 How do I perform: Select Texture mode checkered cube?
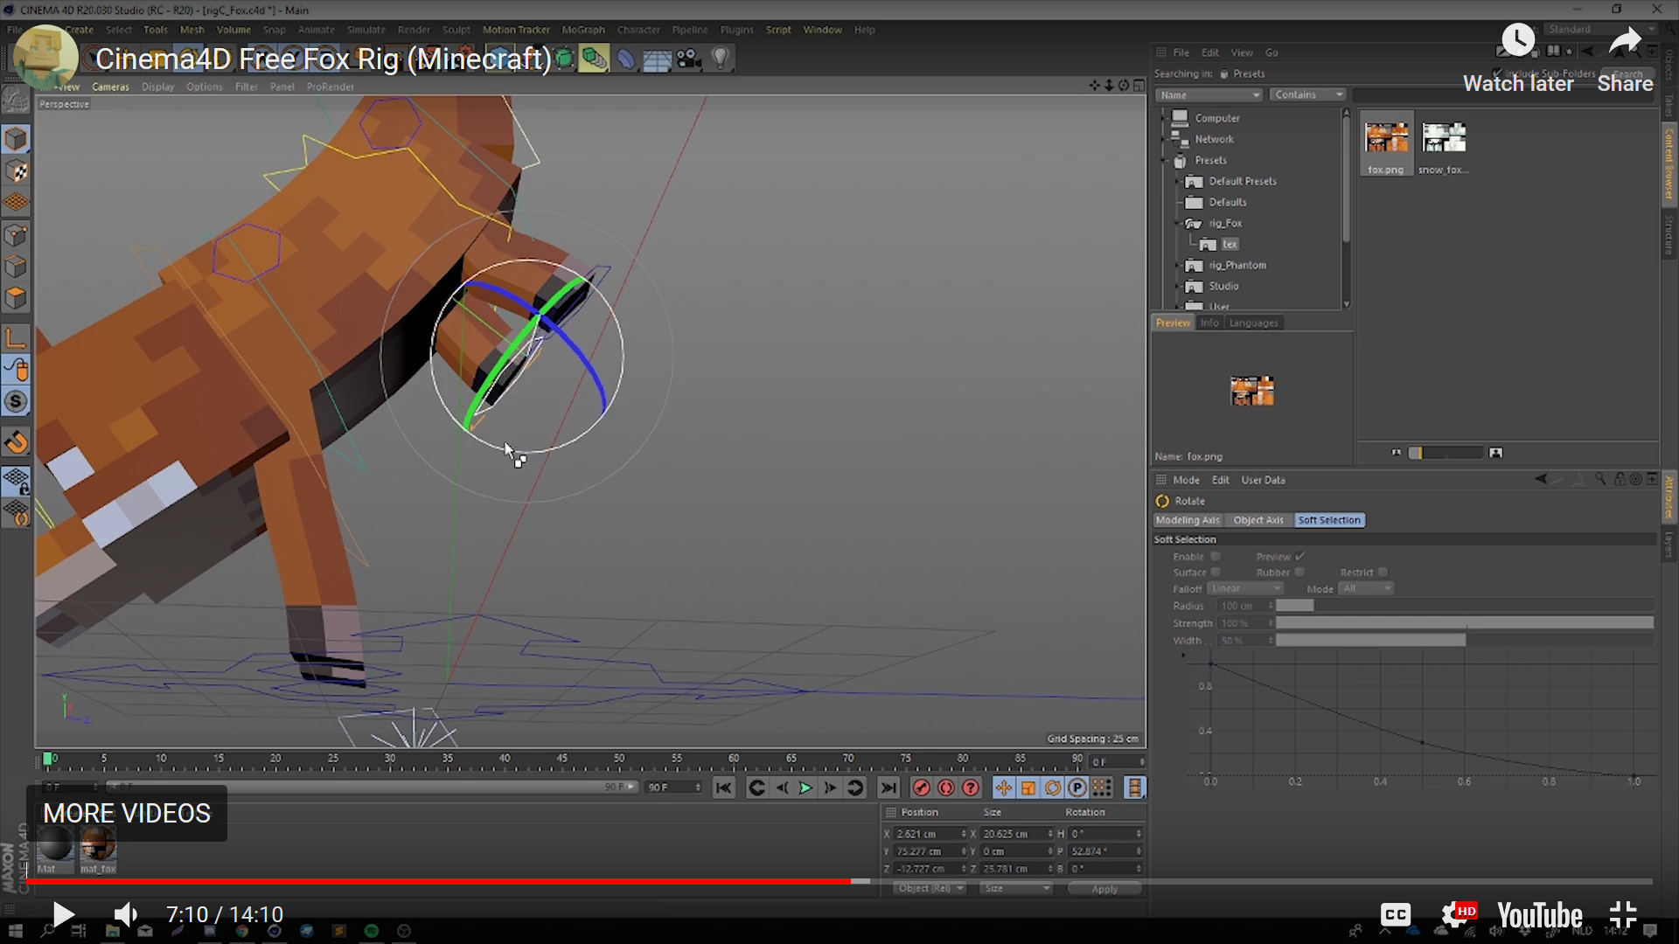pos(17,171)
